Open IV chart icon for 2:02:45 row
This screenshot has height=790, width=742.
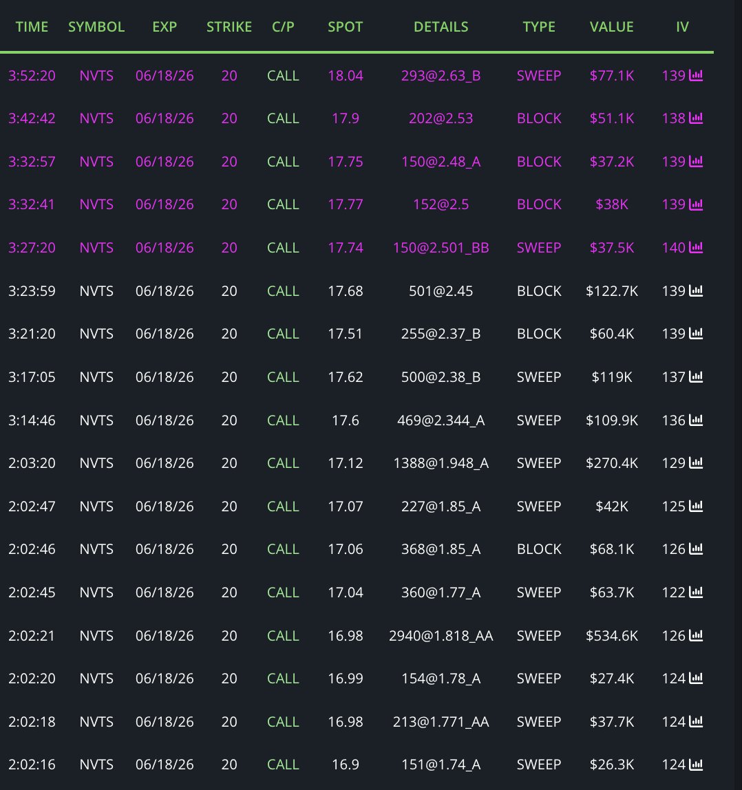coord(696,592)
